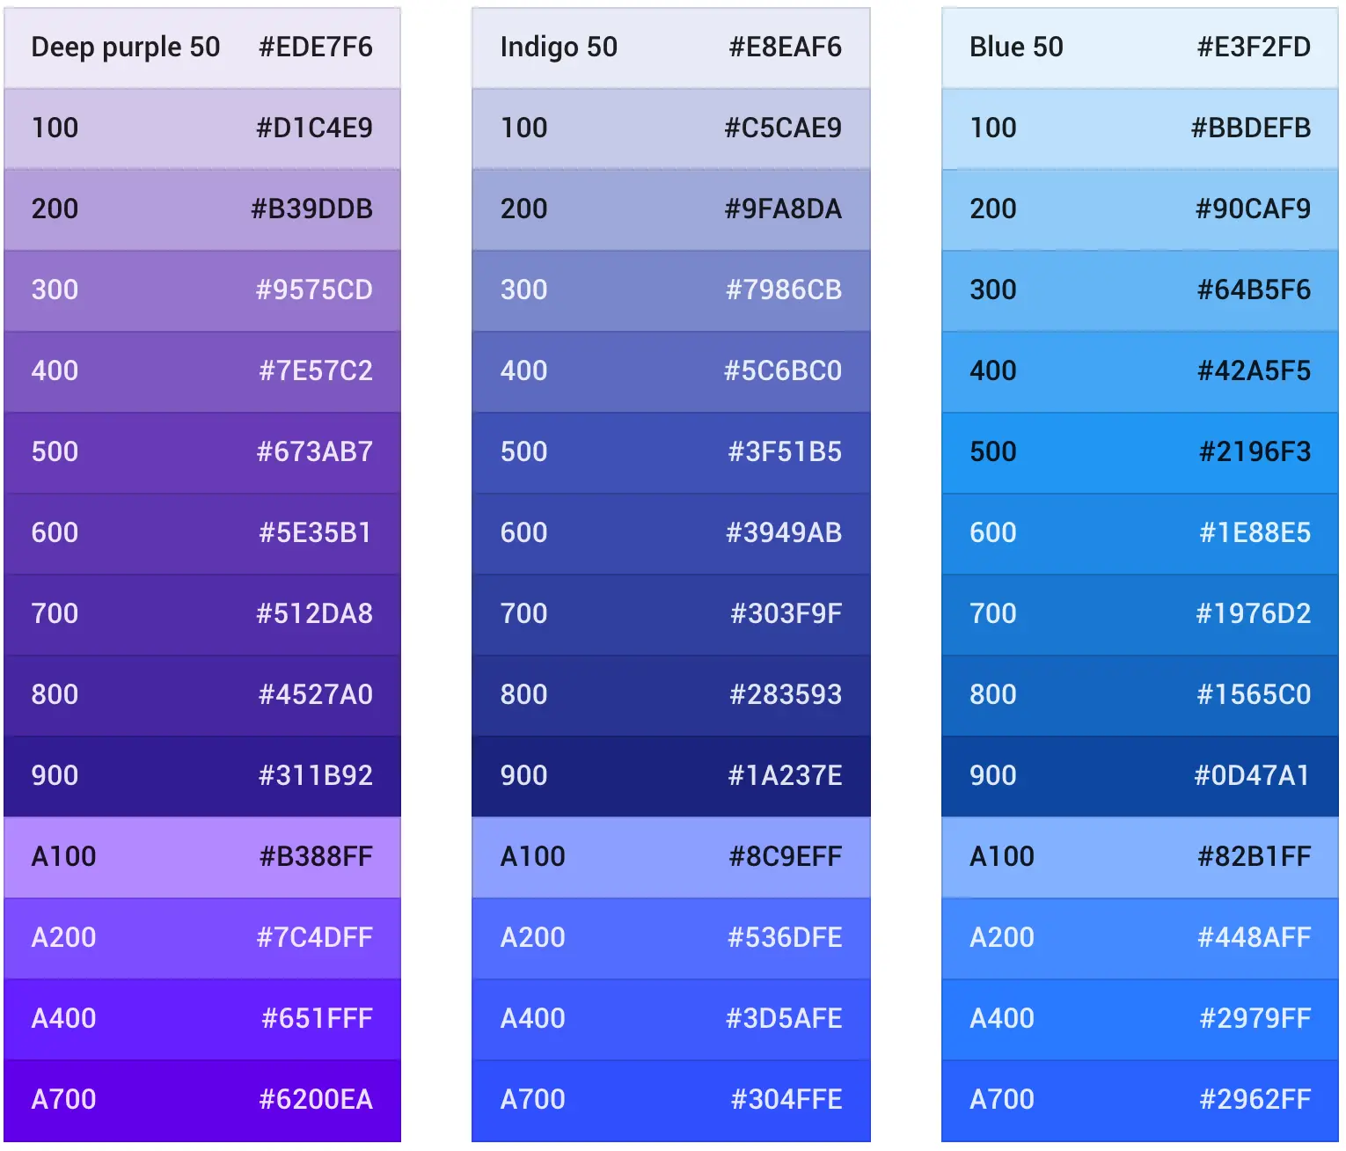This screenshot has height=1151, width=1346.
Task: Select the Indigo 400 swatch #5C6BC0
Action: click(x=671, y=371)
